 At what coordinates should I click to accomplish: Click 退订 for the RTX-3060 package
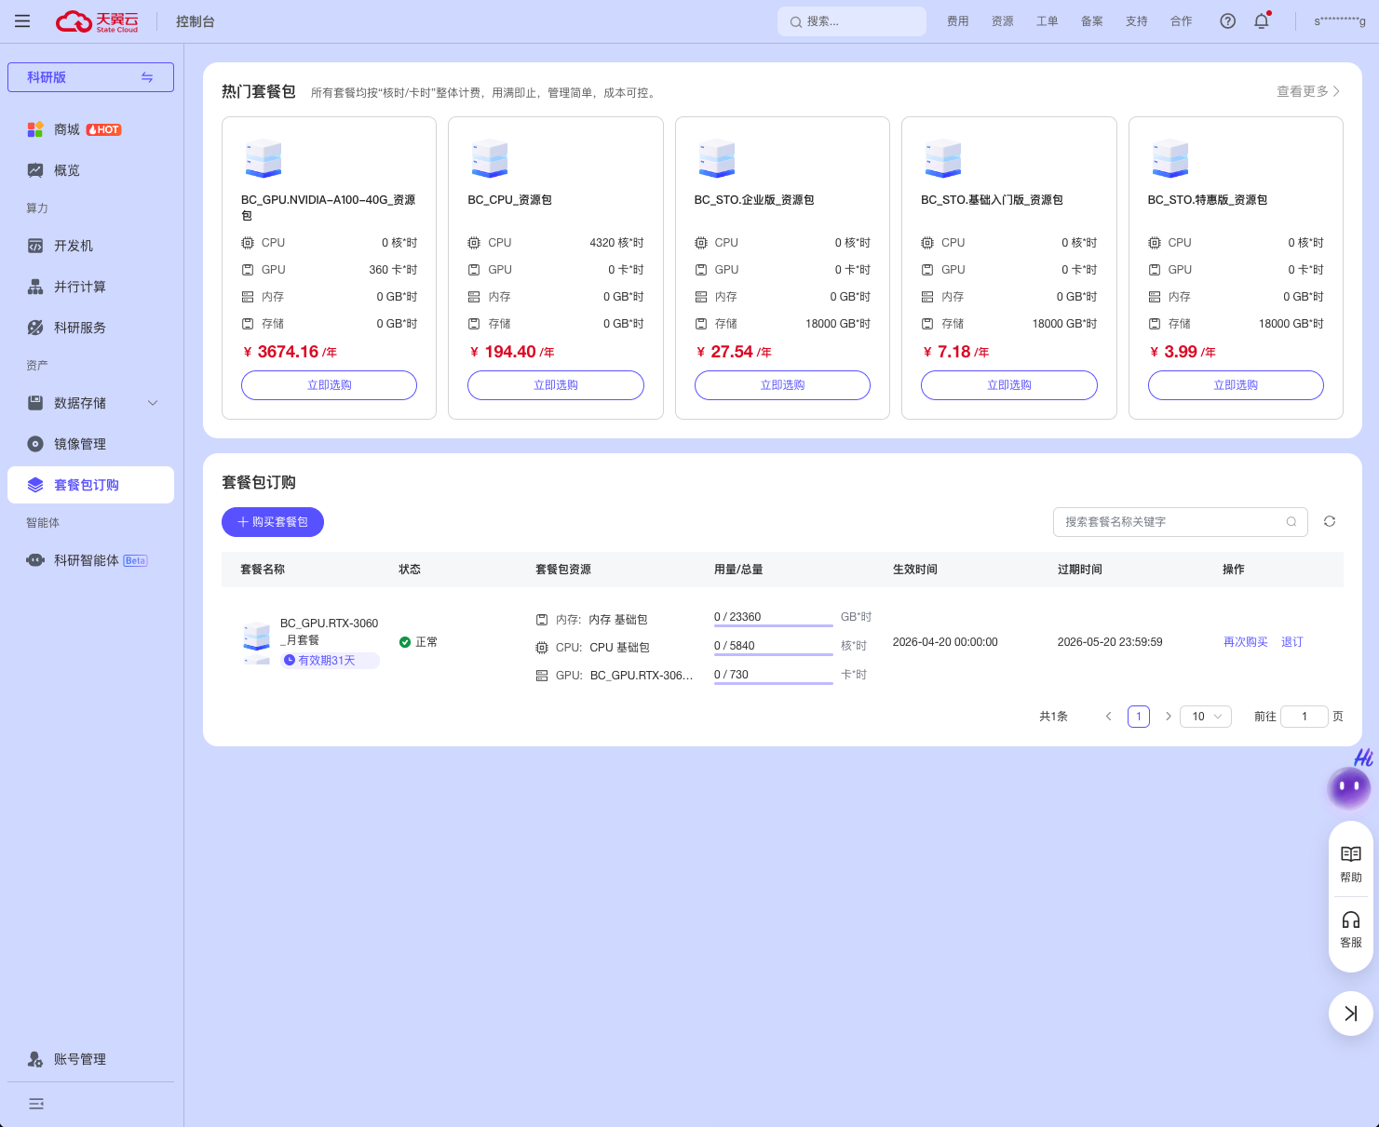[1292, 642]
